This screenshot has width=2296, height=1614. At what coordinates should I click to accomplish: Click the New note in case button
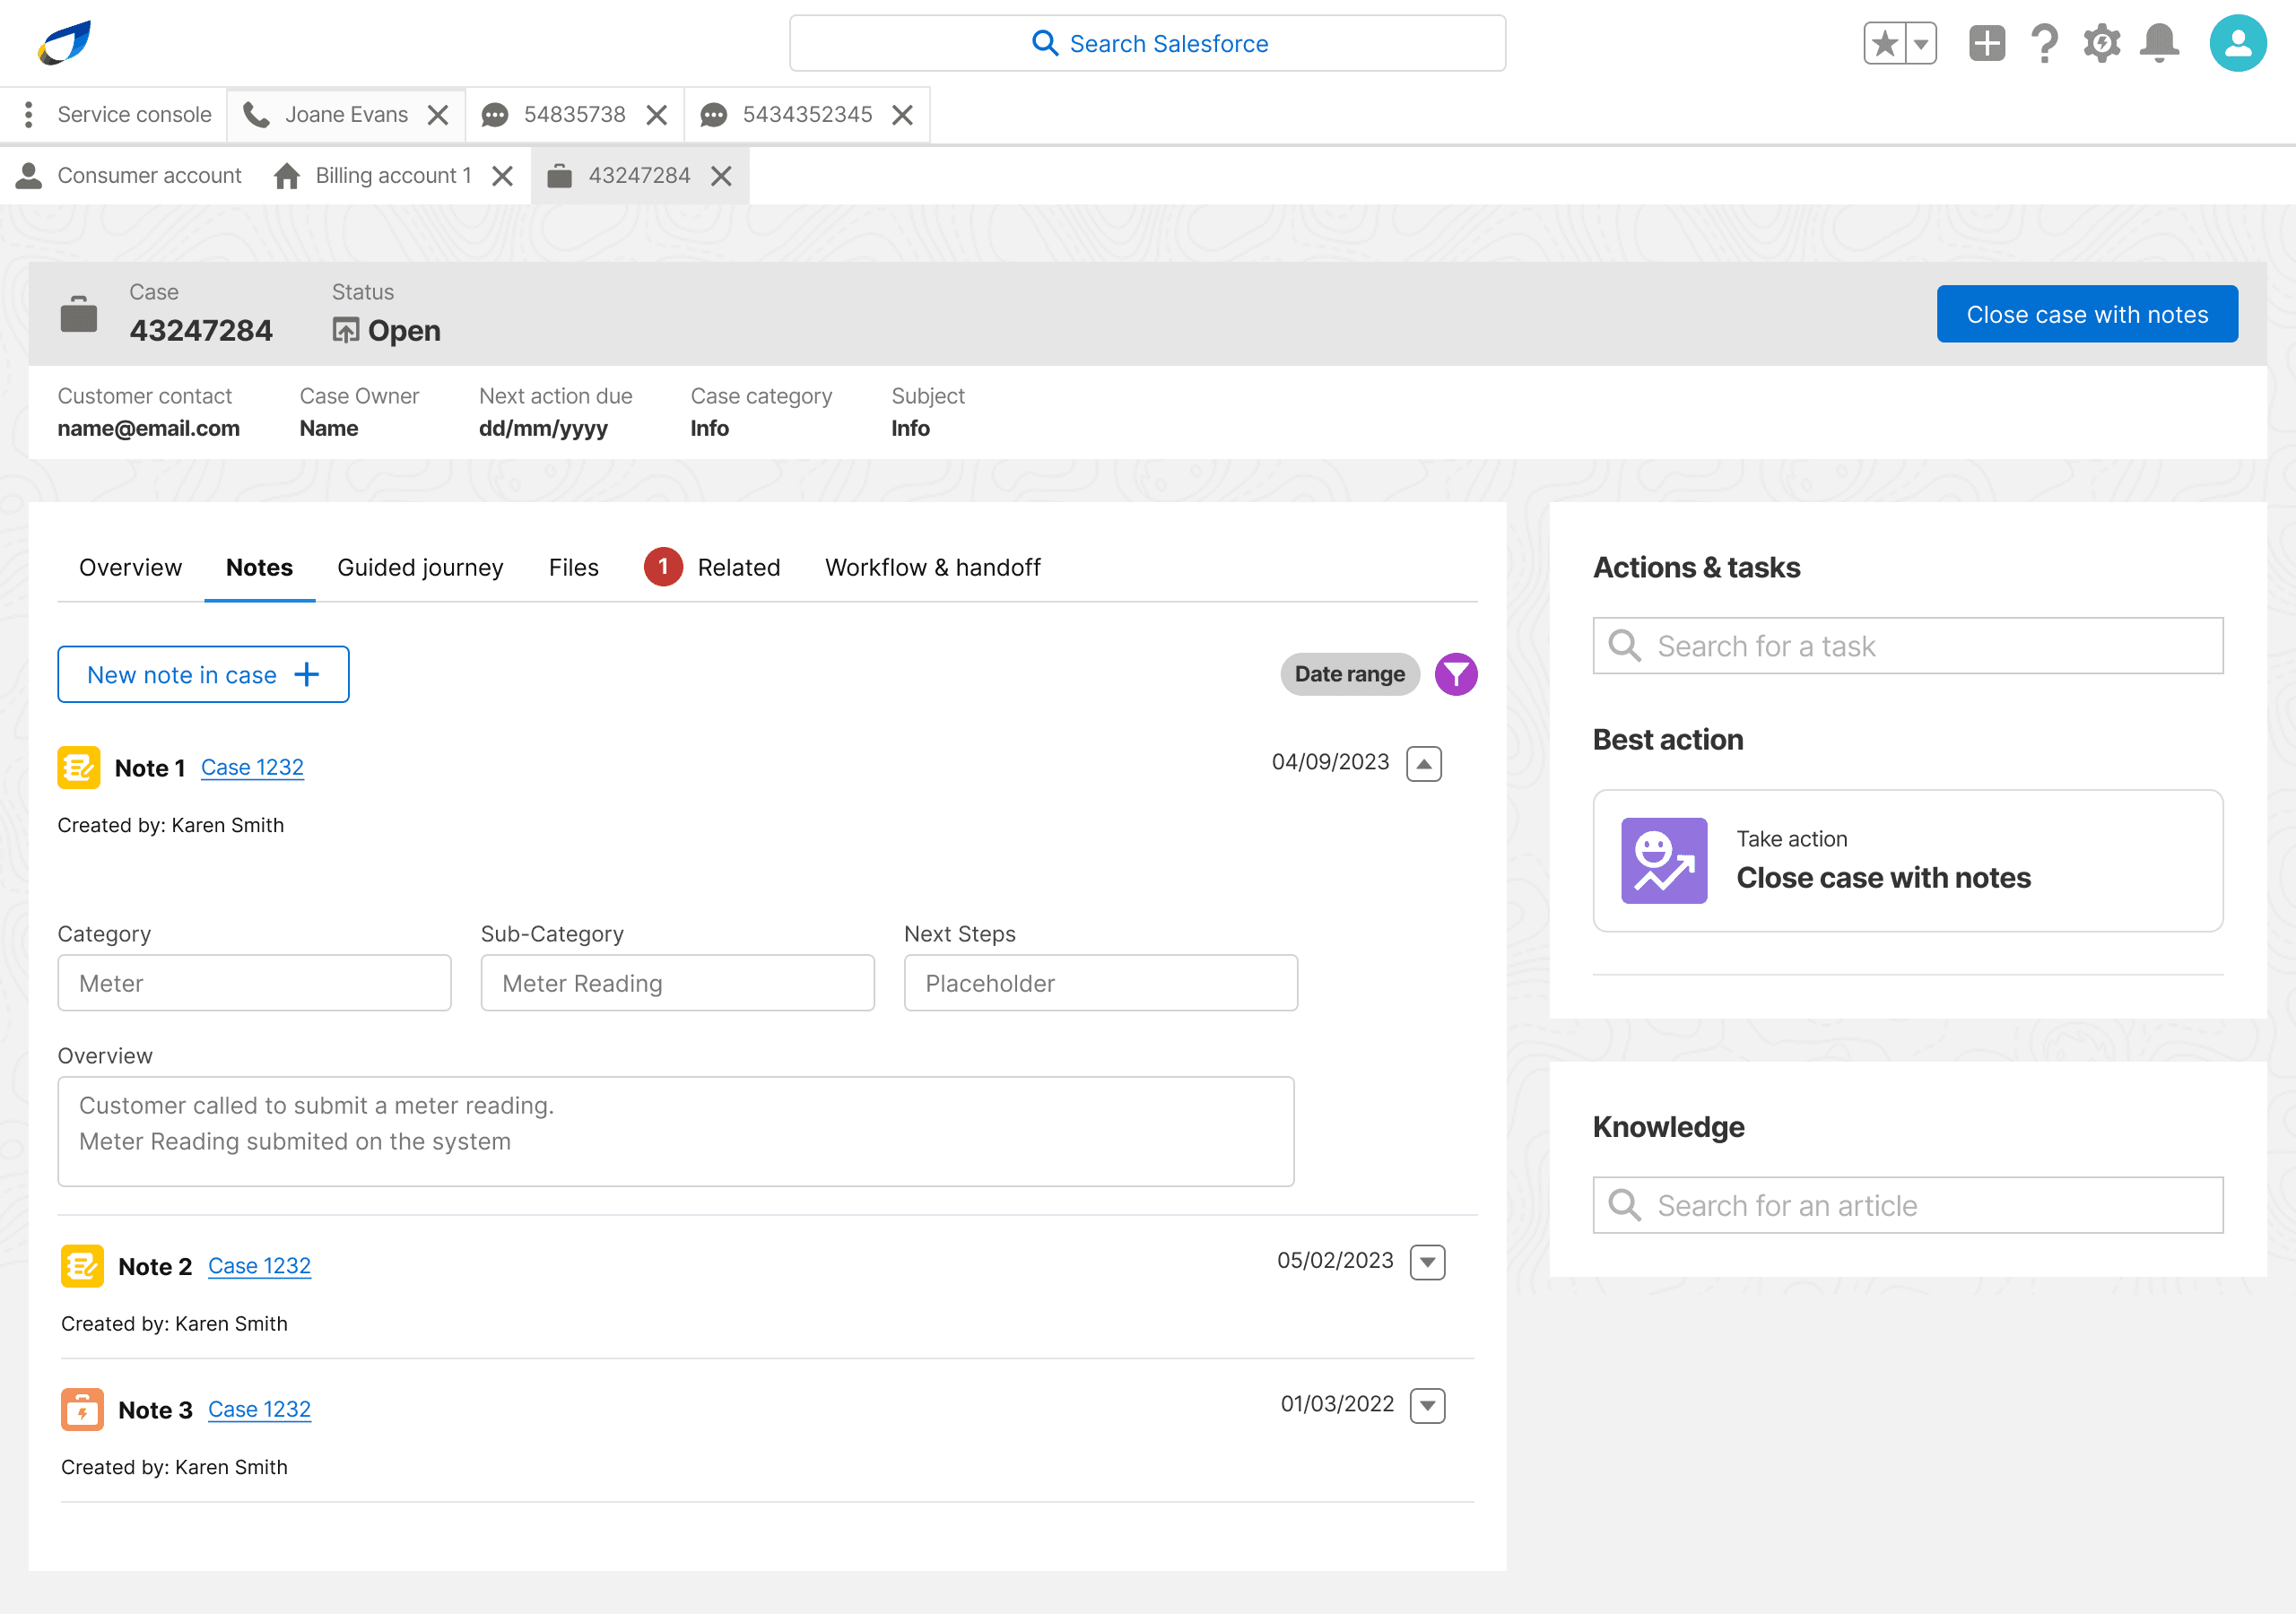pyautogui.click(x=203, y=675)
